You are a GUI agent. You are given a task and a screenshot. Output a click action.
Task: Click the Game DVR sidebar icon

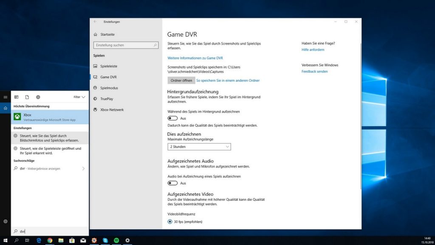(96, 77)
